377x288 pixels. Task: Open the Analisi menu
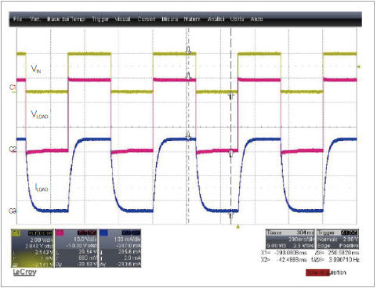[216, 19]
